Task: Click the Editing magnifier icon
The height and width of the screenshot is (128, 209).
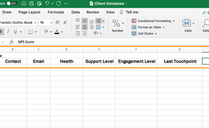Action: (x=205, y=23)
